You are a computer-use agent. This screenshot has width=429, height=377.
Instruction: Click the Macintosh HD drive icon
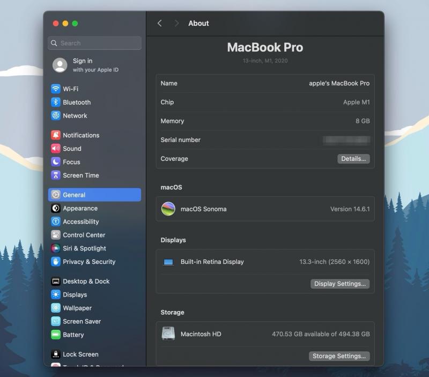pos(168,334)
